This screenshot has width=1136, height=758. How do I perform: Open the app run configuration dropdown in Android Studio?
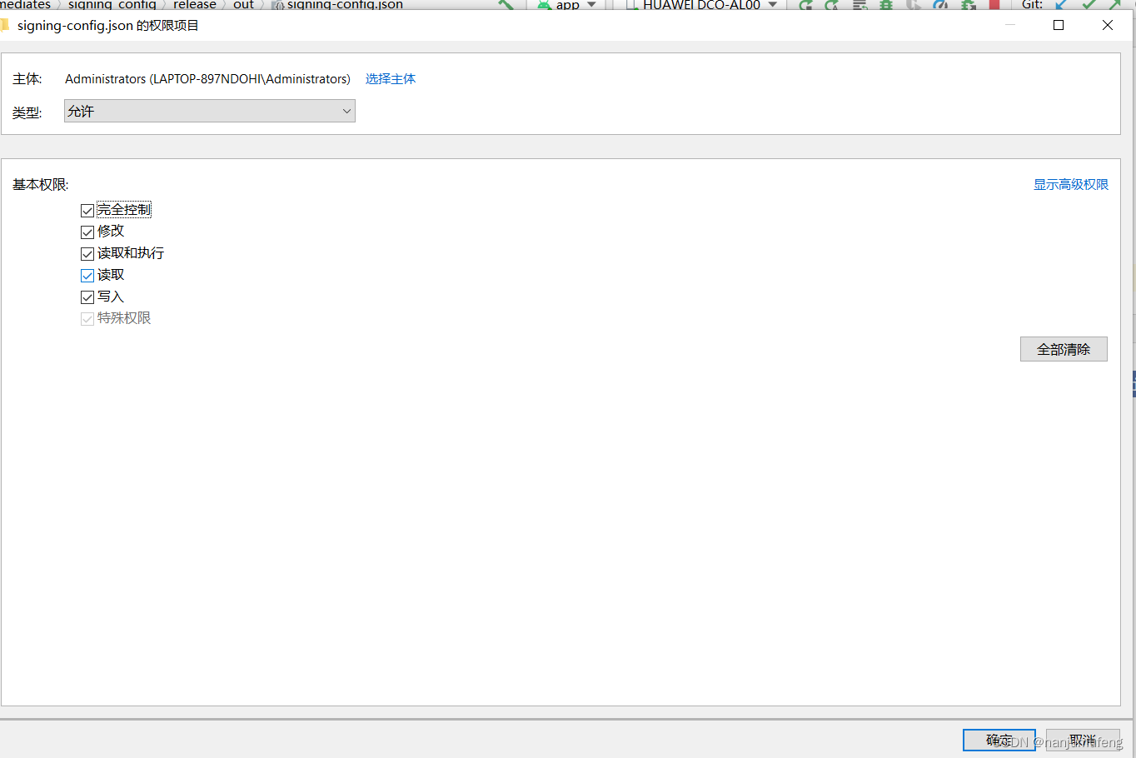(567, 5)
